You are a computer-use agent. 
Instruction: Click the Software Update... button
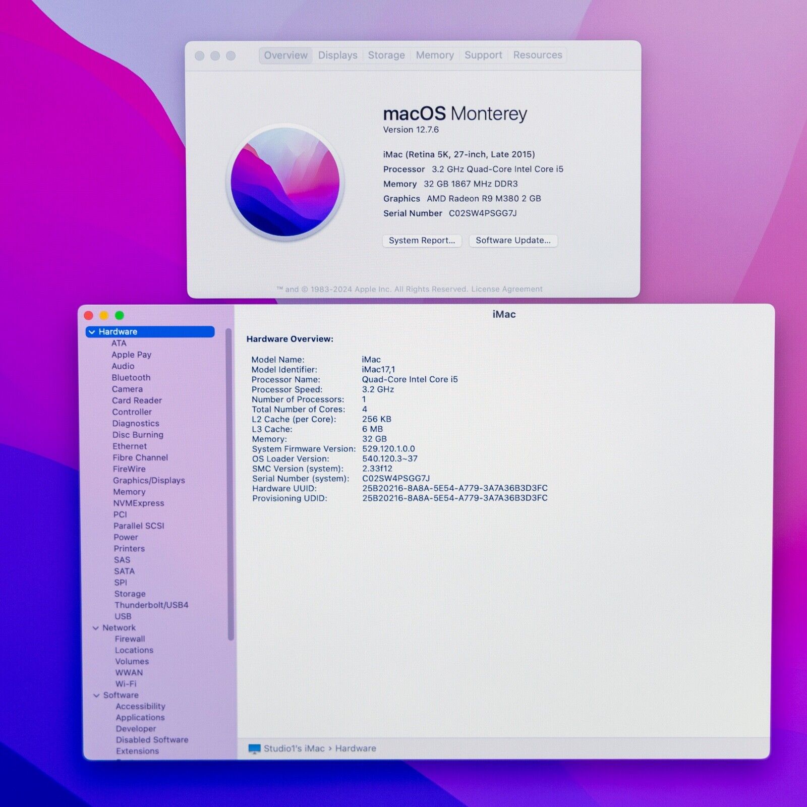click(513, 241)
